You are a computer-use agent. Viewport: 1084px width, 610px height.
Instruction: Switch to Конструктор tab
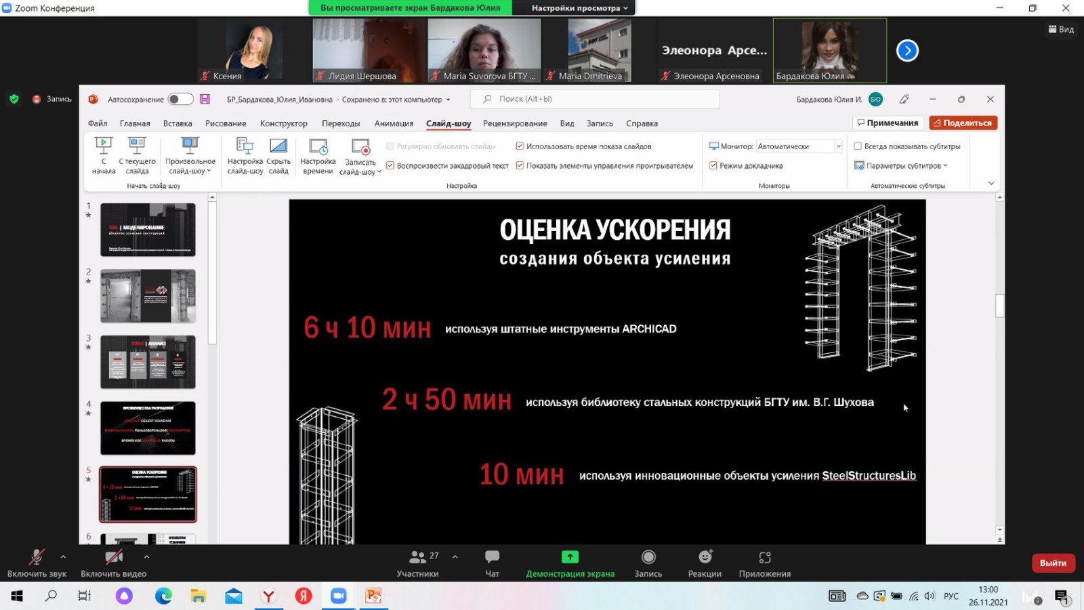pos(284,123)
